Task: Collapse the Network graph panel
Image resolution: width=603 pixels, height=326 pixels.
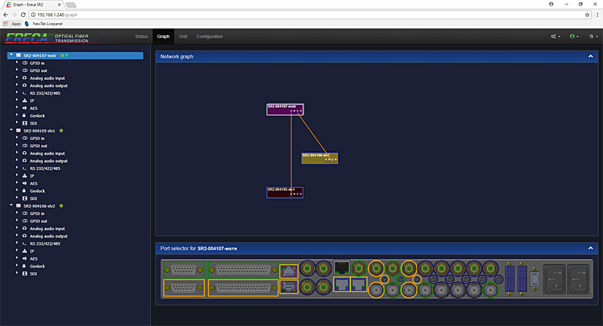Action: point(590,57)
